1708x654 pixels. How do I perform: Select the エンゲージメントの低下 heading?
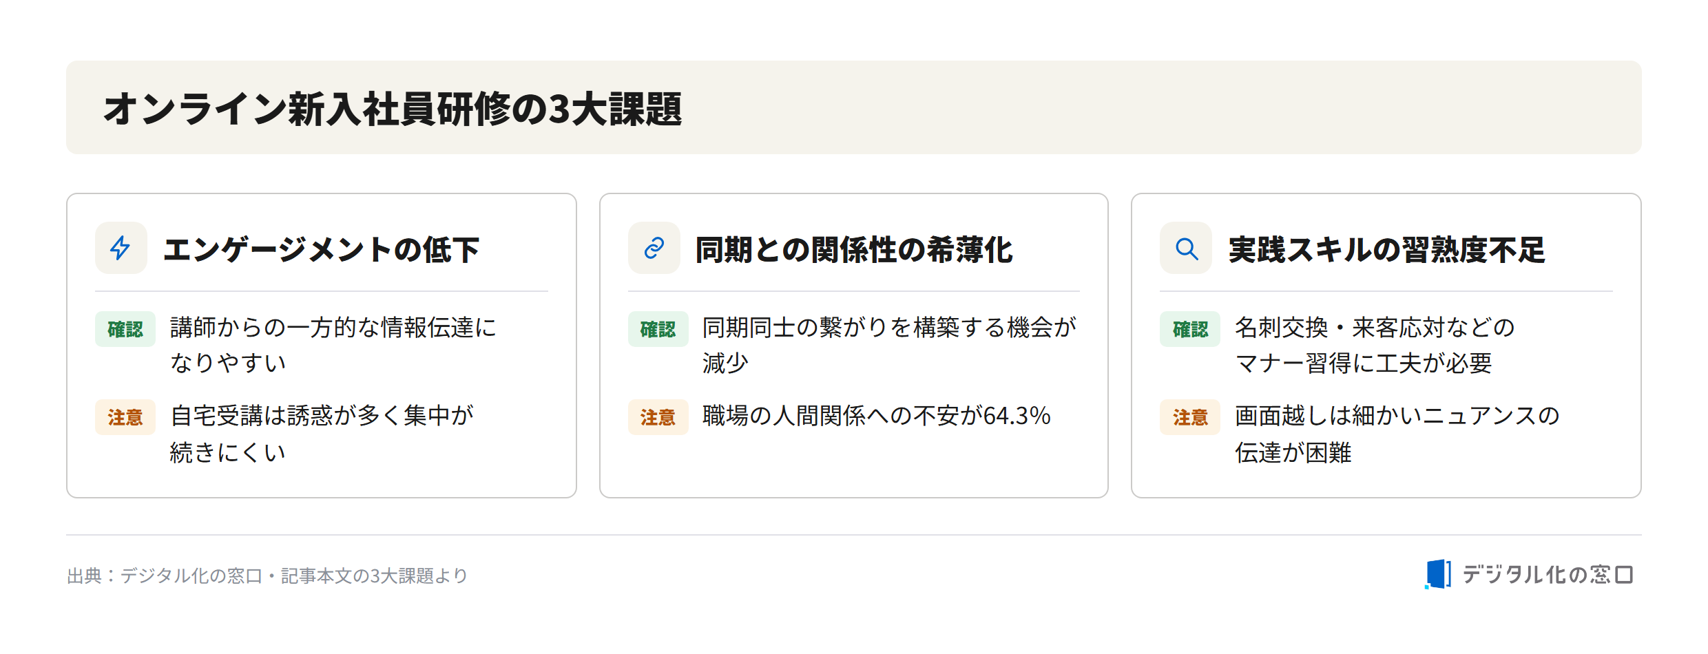tap(321, 249)
